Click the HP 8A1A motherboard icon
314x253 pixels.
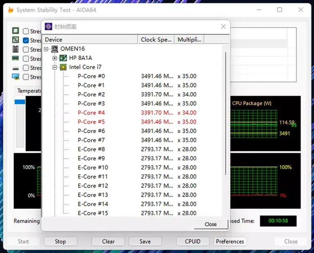pyautogui.click(x=63, y=58)
